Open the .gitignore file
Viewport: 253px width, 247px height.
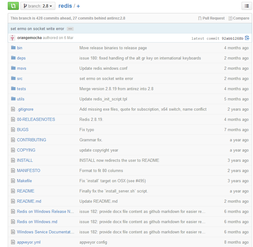tap(25, 109)
